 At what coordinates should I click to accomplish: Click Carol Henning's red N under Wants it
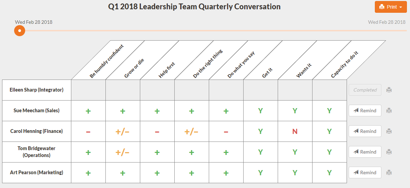(295, 132)
